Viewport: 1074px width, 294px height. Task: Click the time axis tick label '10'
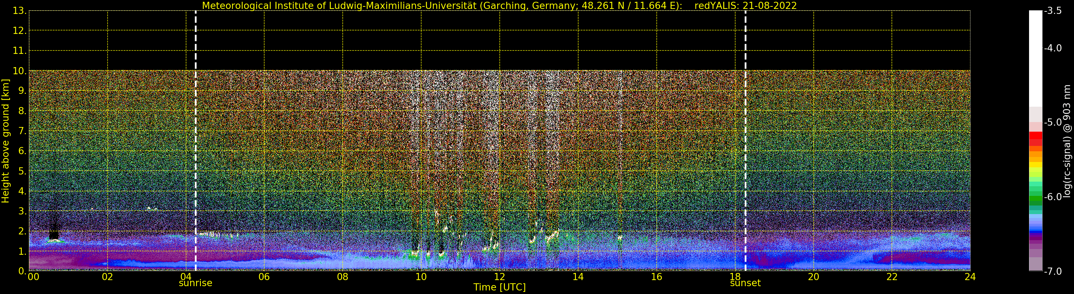tap(421, 277)
